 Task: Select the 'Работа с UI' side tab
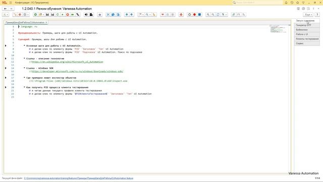pyautogui.click(x=307, y=34)
